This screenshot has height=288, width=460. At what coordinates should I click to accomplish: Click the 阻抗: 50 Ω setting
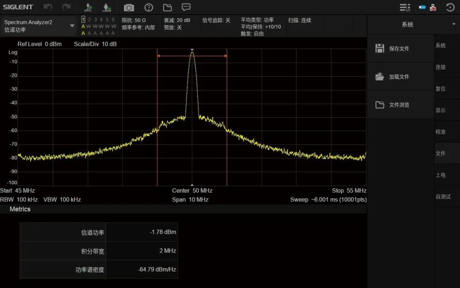(x=134, y=20)
